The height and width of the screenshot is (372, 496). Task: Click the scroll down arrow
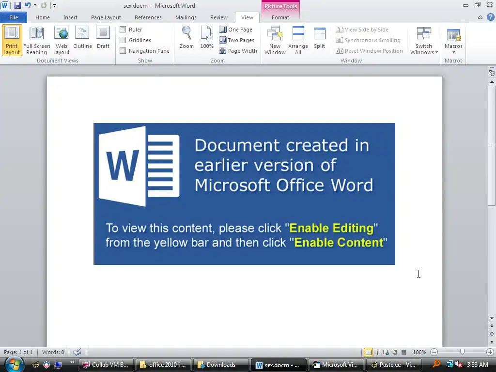click(x=492, y=318)
